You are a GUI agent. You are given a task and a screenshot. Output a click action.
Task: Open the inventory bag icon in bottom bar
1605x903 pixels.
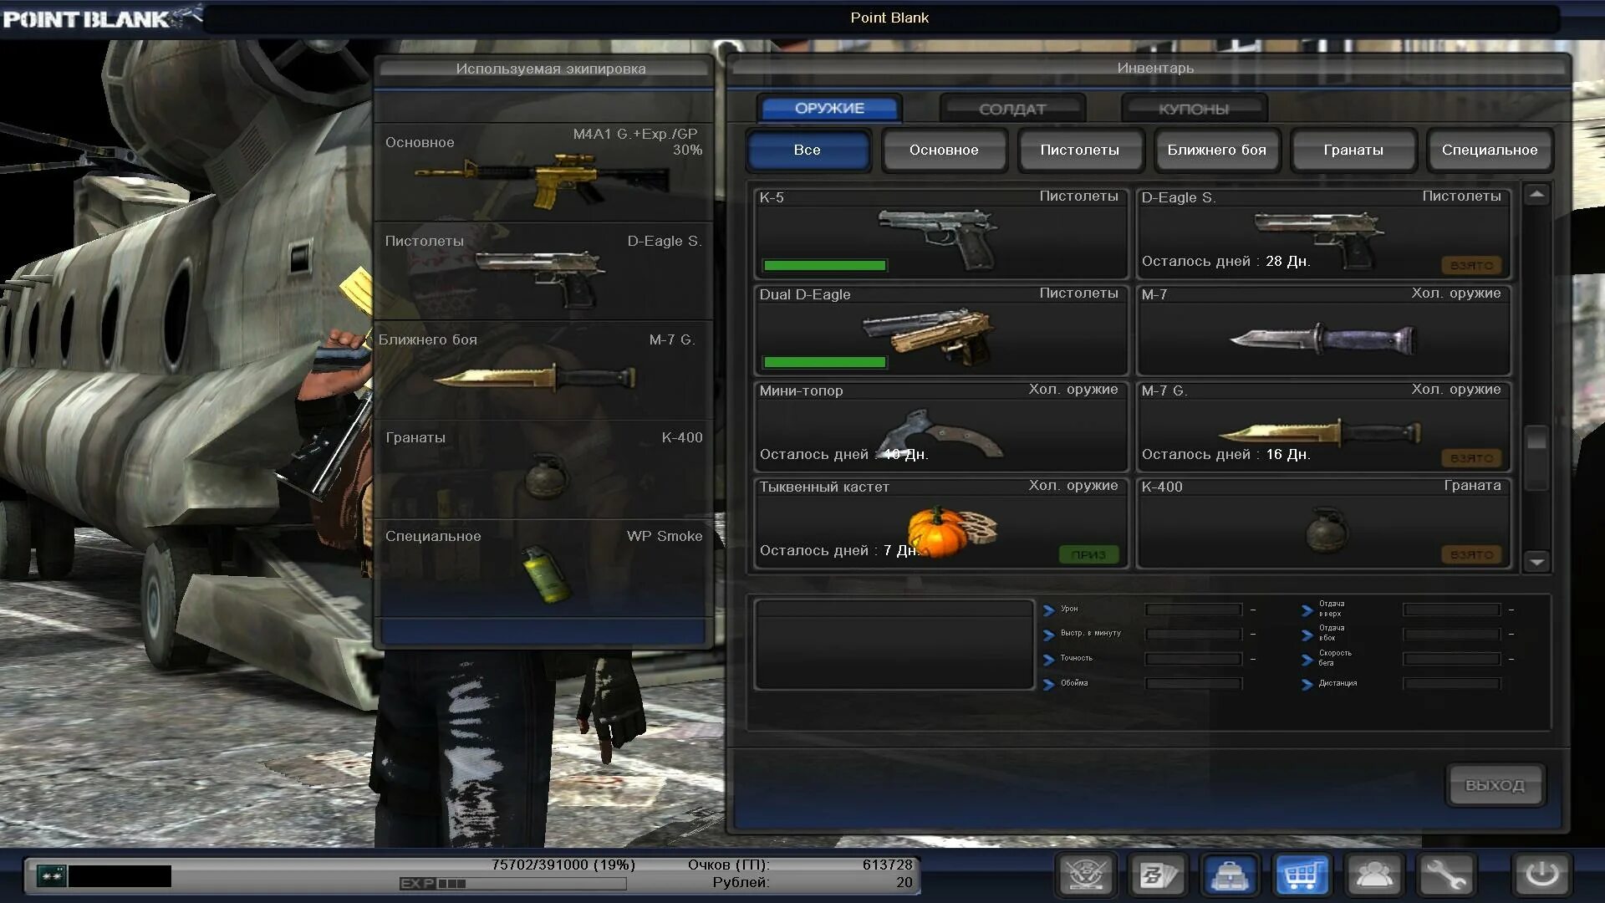coord(1230,875)
